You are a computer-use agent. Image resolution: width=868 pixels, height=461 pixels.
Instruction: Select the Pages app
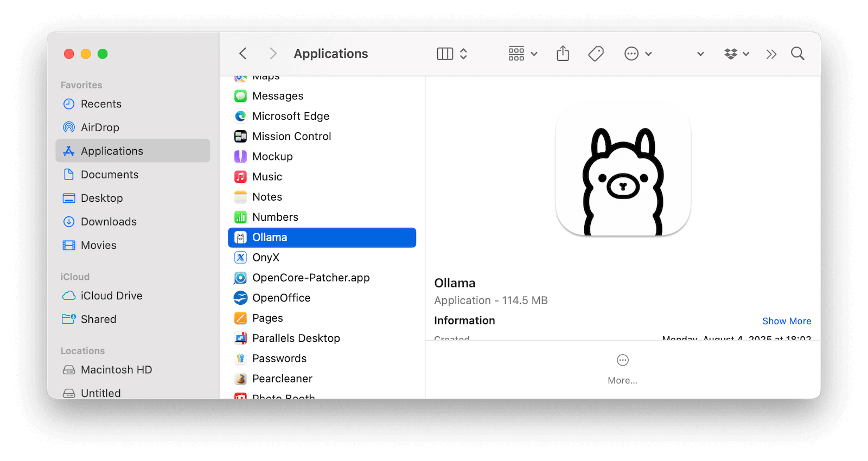tap(322, 318)
